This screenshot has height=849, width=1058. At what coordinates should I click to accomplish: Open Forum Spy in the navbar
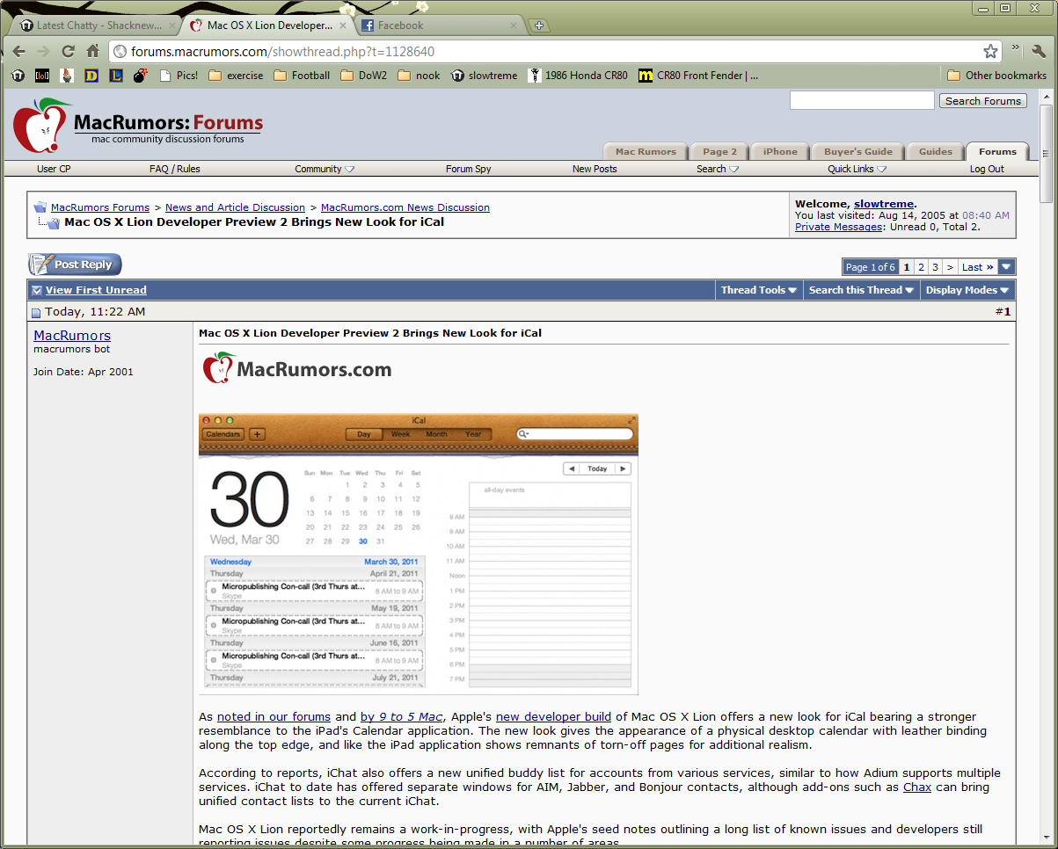point(469,169)
